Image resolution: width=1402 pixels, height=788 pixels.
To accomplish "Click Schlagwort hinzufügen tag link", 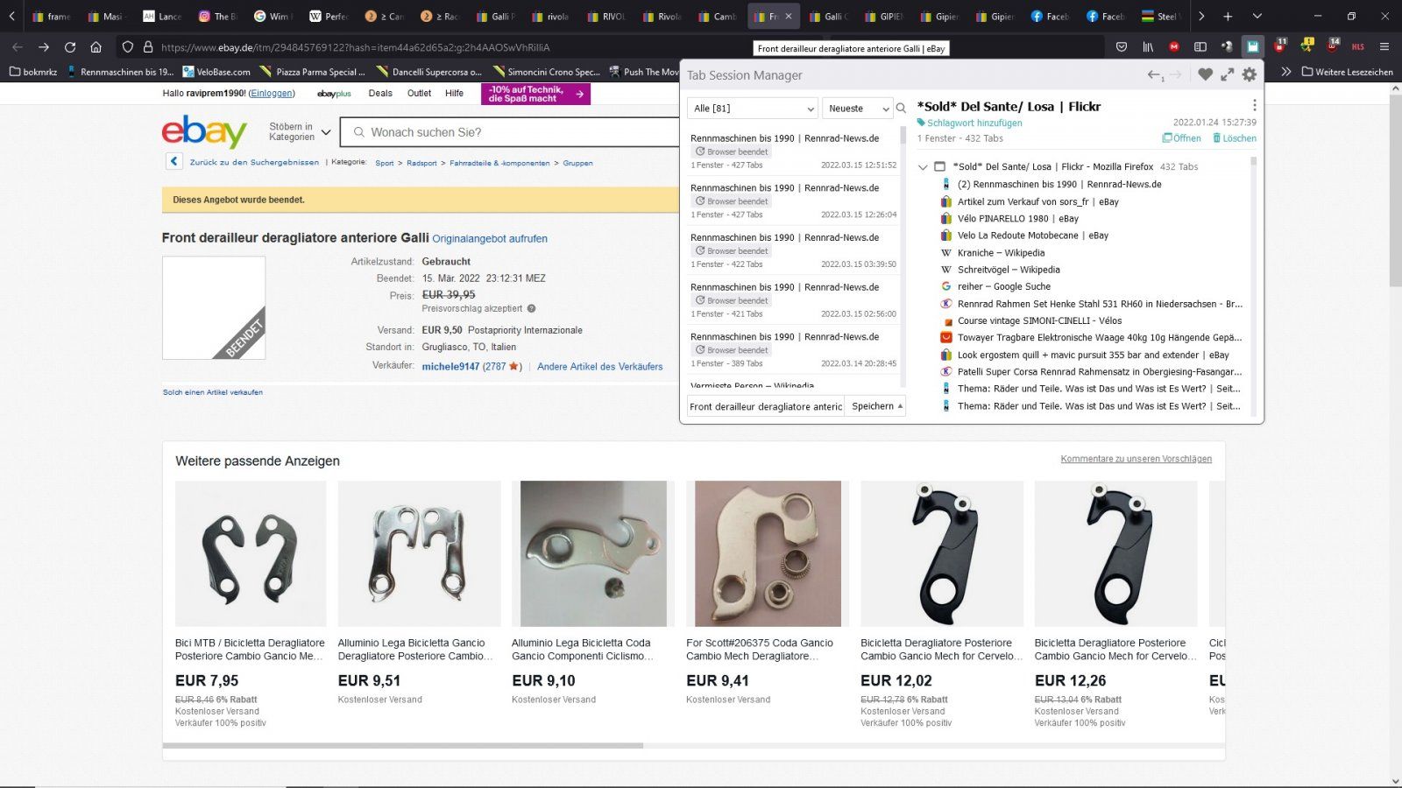I will click(969, 123).
